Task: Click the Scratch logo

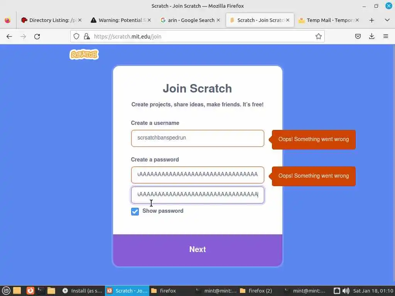Action: (x=84, y=54)
